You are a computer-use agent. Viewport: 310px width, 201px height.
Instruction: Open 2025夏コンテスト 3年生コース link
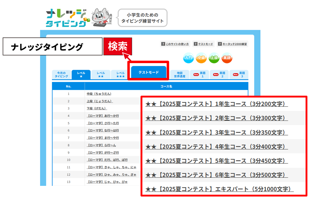tap(217, 133)
